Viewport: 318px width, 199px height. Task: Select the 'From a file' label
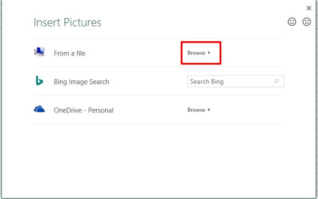[x=70, y=53]
